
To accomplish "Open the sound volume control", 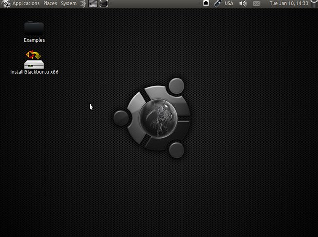I will [x=243, y=3].
